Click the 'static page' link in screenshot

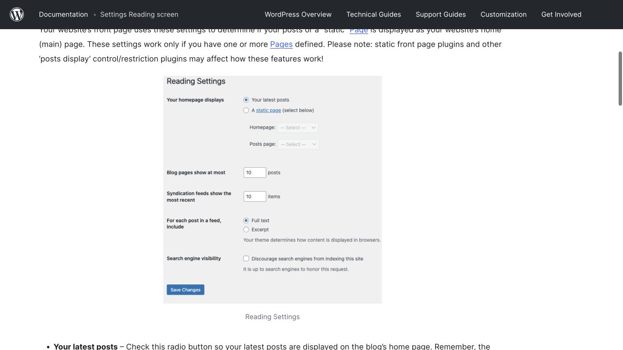pos(269,110)
